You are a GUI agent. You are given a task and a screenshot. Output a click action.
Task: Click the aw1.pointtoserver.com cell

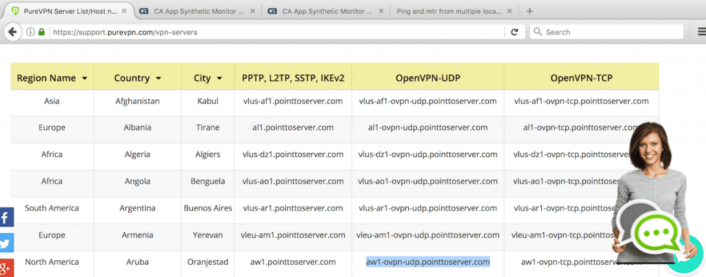point(293,262)
